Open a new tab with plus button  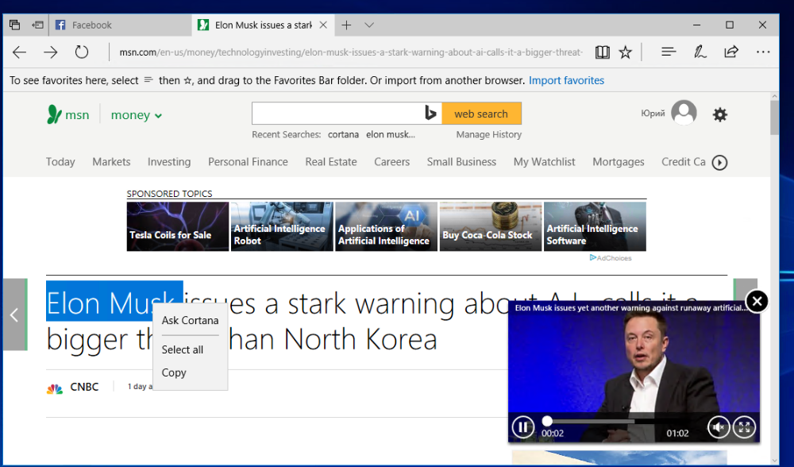(346, 25)
